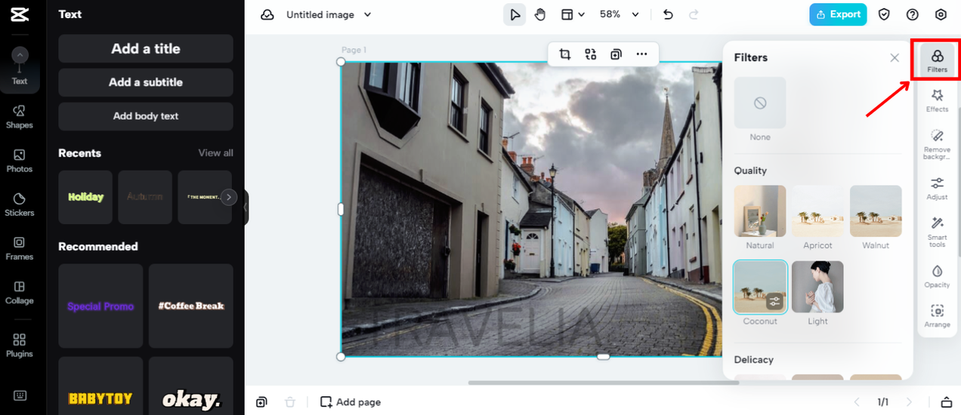Click the keyboard shortcuts icon

coord(20,395)
